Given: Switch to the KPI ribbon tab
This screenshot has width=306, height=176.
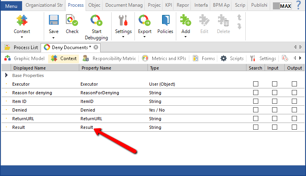Looking at the screenshot, I should point(168,5).
